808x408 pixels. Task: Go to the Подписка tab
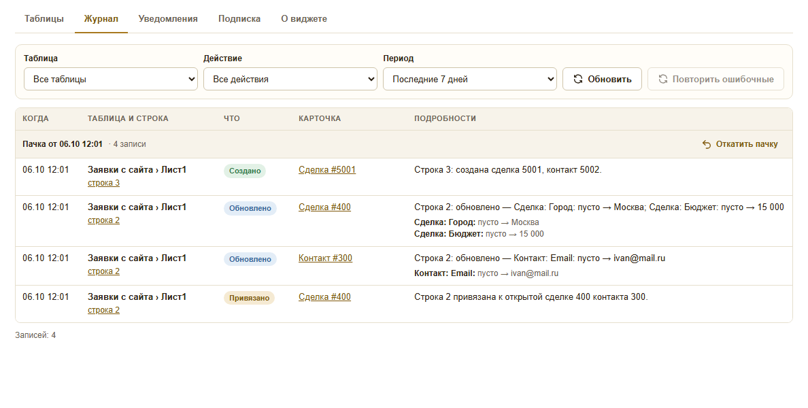(239, 19)
